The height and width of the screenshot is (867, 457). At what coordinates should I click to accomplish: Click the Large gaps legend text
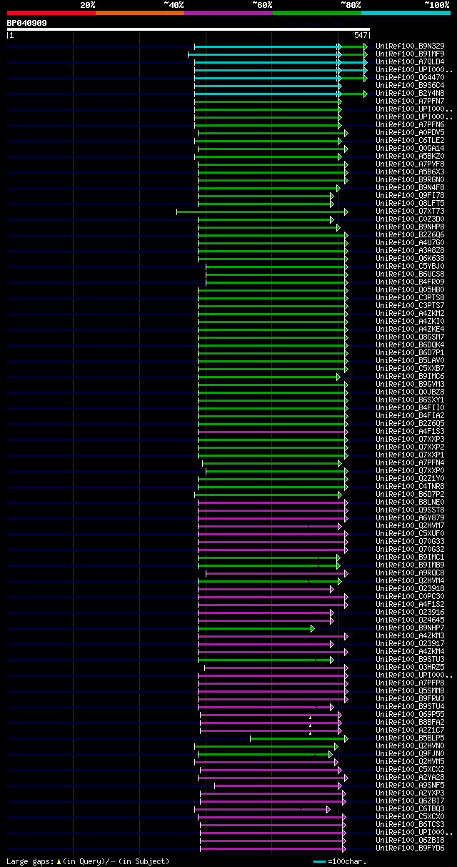(x=88, y=861)
